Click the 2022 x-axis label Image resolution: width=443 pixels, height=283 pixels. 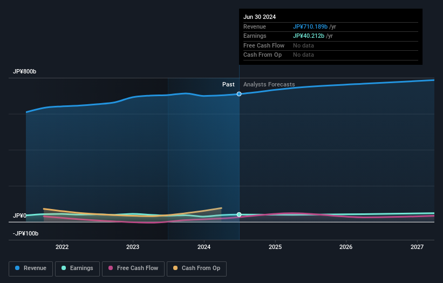pyautogui.click(x=62, y=247)
